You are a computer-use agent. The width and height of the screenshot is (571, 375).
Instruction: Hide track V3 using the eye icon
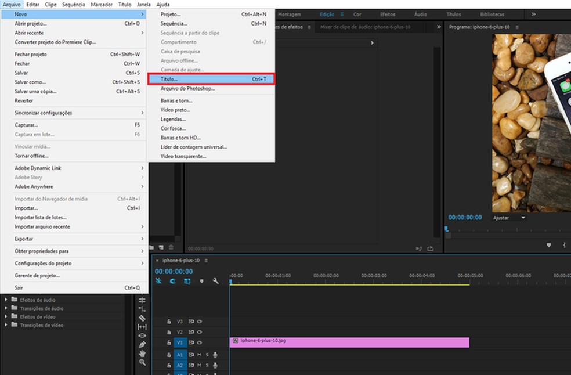tap(200, 321)
